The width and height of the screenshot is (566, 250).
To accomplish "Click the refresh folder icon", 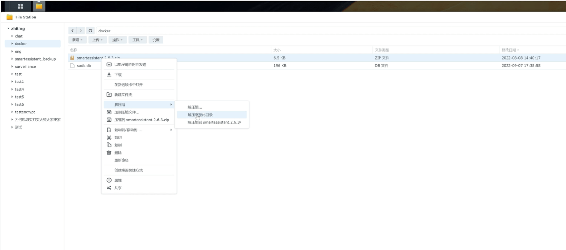I will [90, 31].
